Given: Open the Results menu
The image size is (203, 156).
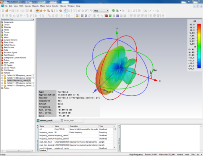Looking at the screenshot, I should click(x=55, y=6).
